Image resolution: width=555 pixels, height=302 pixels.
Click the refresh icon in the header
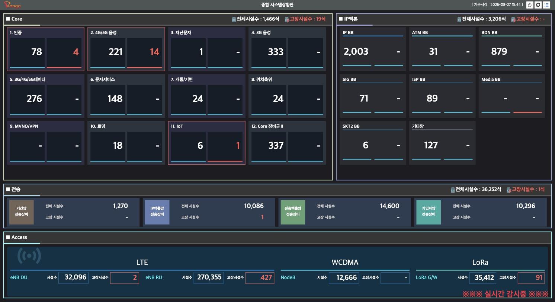[x=530, y=5]
